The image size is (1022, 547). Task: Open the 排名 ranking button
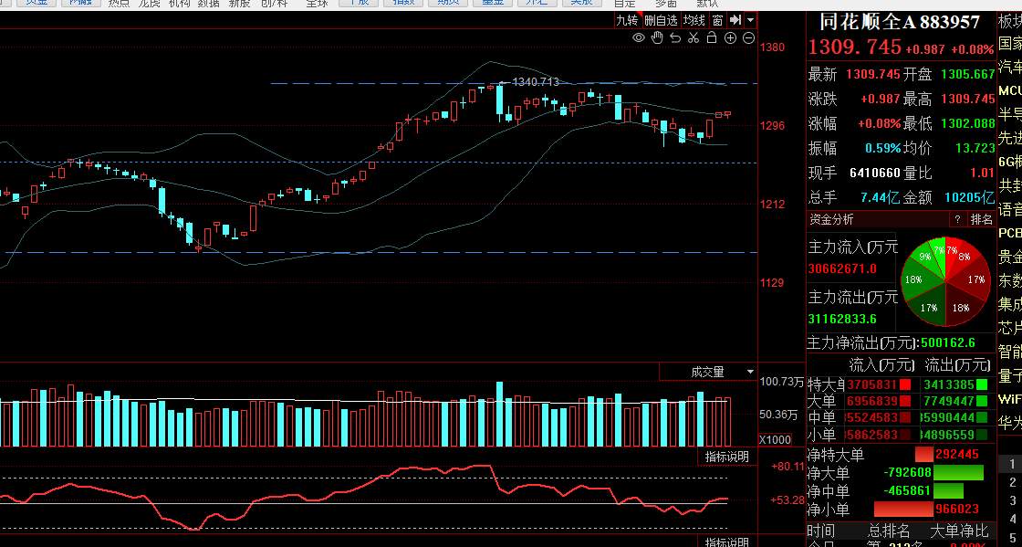tap(981, 220)
